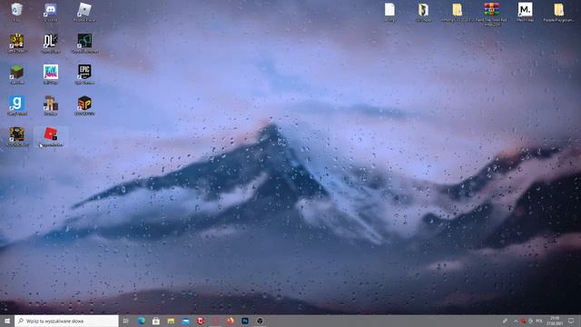Image resolution: width=581 pixels, height=327 pixels.
Task: Open the taskbar clock and date
Action: point(555,321)
